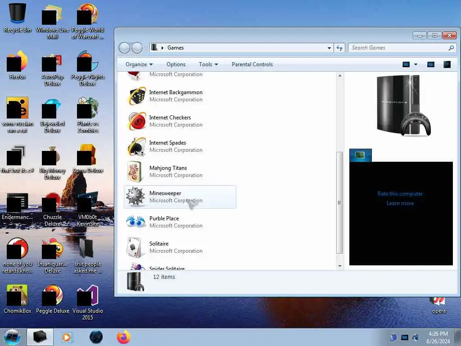This screenshot has height=346, width=461.
Task: Open Firefox from the taskbar
Action: pyautogui.click(x=123, y=337)
